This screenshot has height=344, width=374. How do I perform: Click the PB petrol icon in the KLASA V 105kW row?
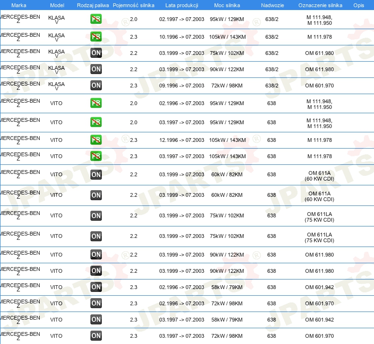96,37
